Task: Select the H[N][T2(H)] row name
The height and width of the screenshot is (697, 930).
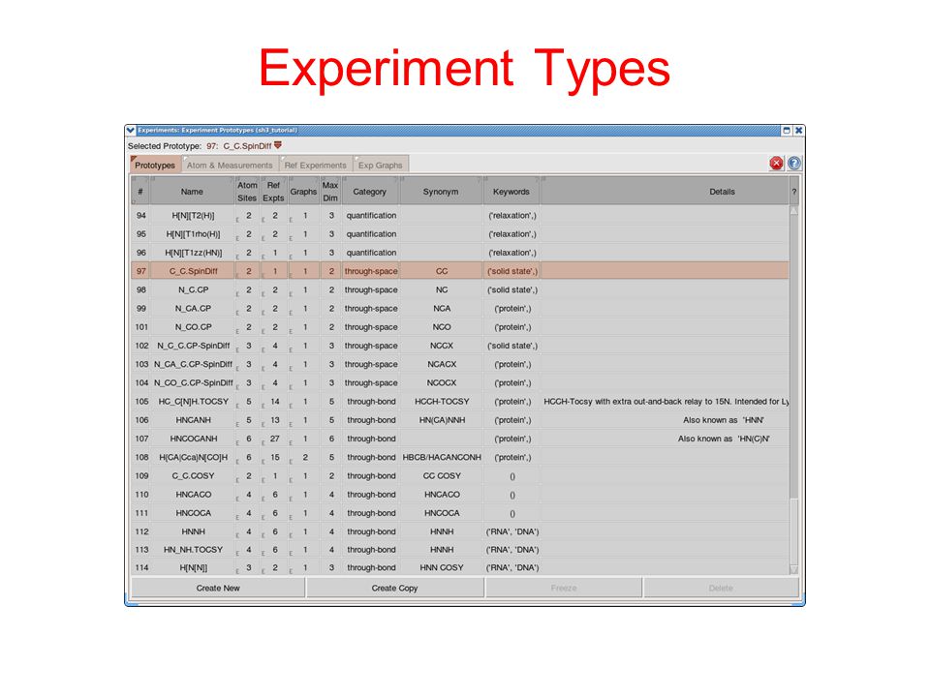Action: tap(193, 216)
